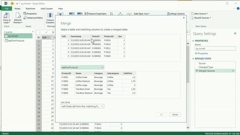Switch to the Add Column tab
Image resolution: width=240 pixels, height=135 pixels.
tap(46, 9)
